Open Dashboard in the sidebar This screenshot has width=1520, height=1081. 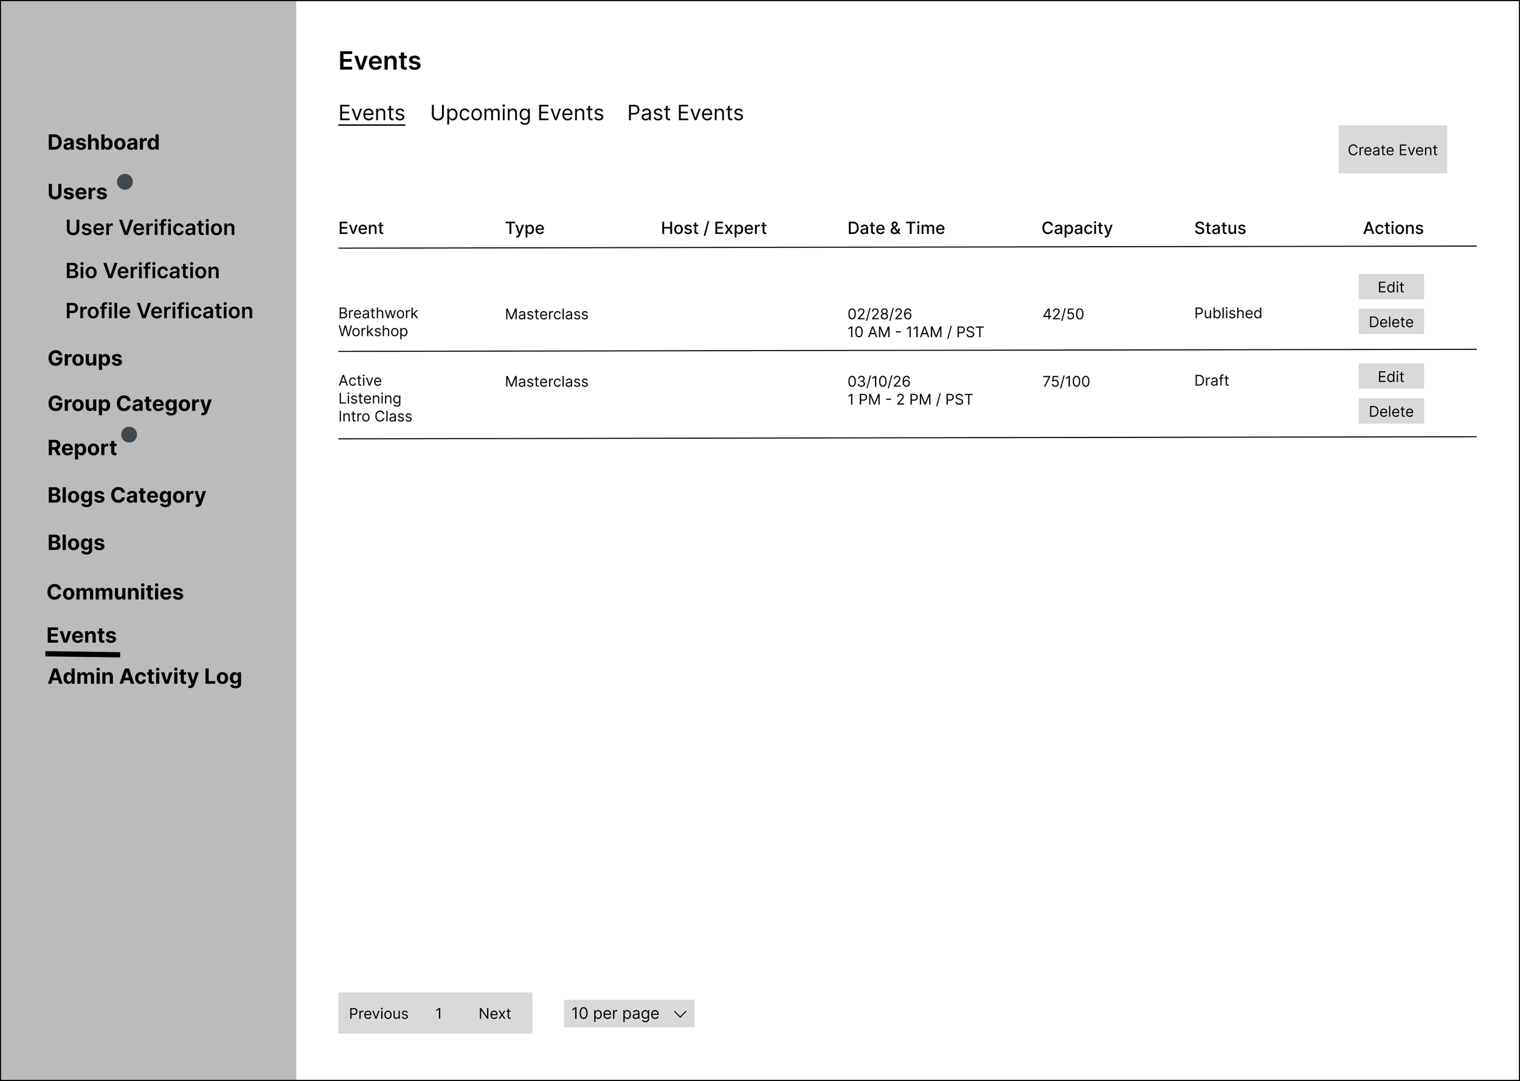(x=103, y=142)
